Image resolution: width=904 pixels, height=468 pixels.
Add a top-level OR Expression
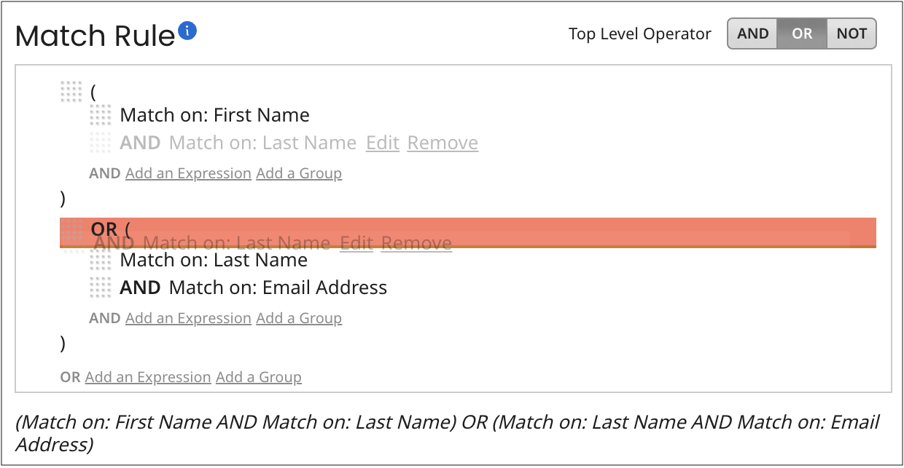147,377
